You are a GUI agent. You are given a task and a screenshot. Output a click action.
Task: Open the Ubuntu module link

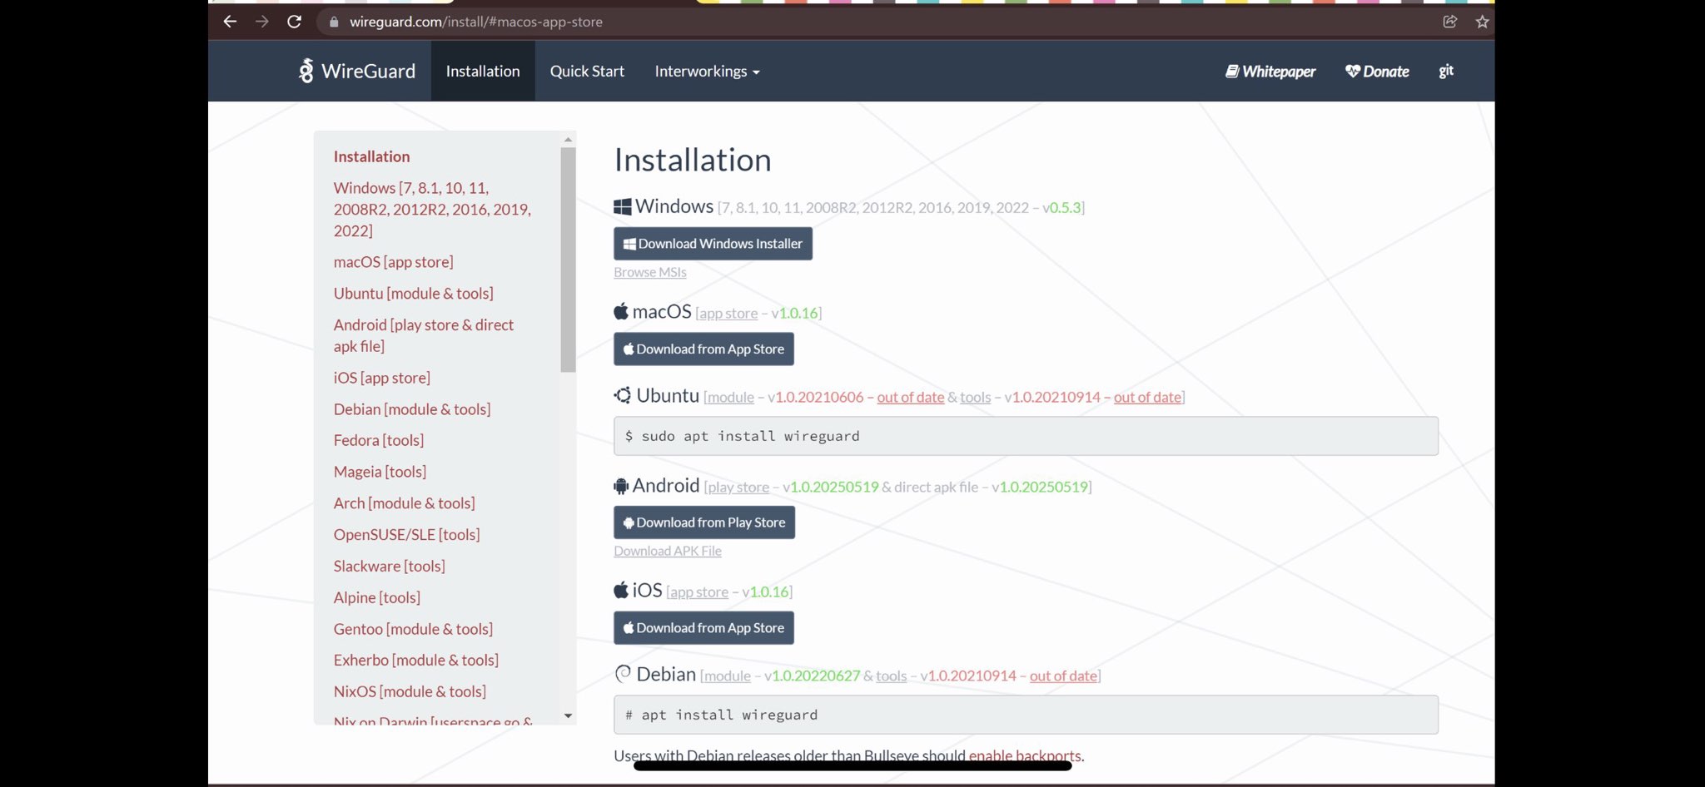coord(731,398)
